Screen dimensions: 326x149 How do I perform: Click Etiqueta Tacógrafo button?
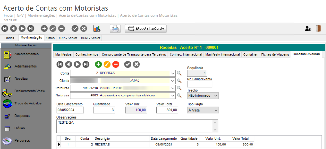[146, 29]
